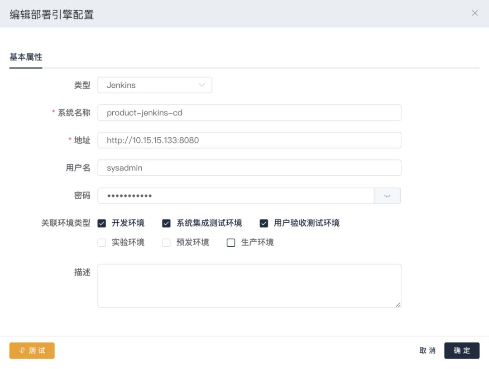Click the 地址 URL input field
Viewport: 489px width, 369px height.
(249, 140)
